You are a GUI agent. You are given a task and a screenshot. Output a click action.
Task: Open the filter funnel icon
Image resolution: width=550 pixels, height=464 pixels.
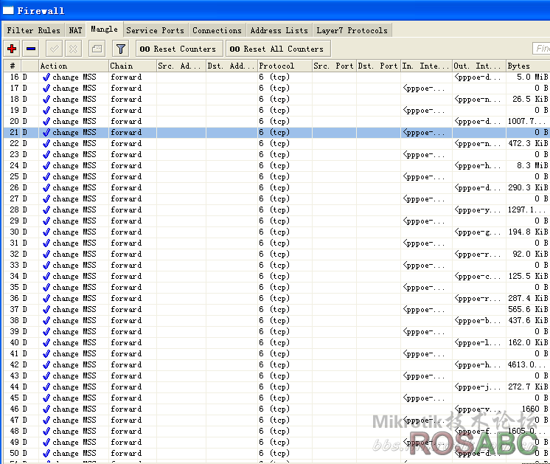click(x=121, y=49)
